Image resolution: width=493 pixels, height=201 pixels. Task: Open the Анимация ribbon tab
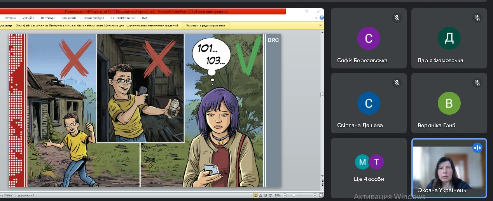69,17
